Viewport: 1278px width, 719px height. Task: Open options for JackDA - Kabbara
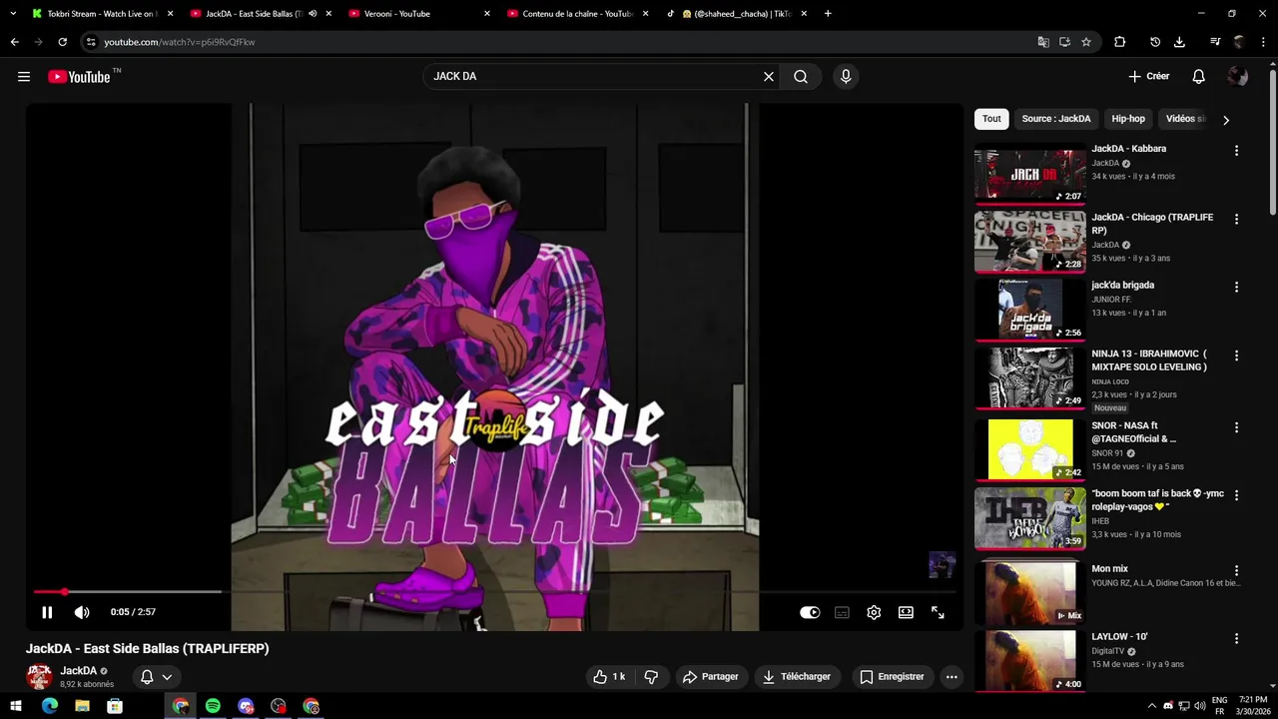tap(1236, 151)
